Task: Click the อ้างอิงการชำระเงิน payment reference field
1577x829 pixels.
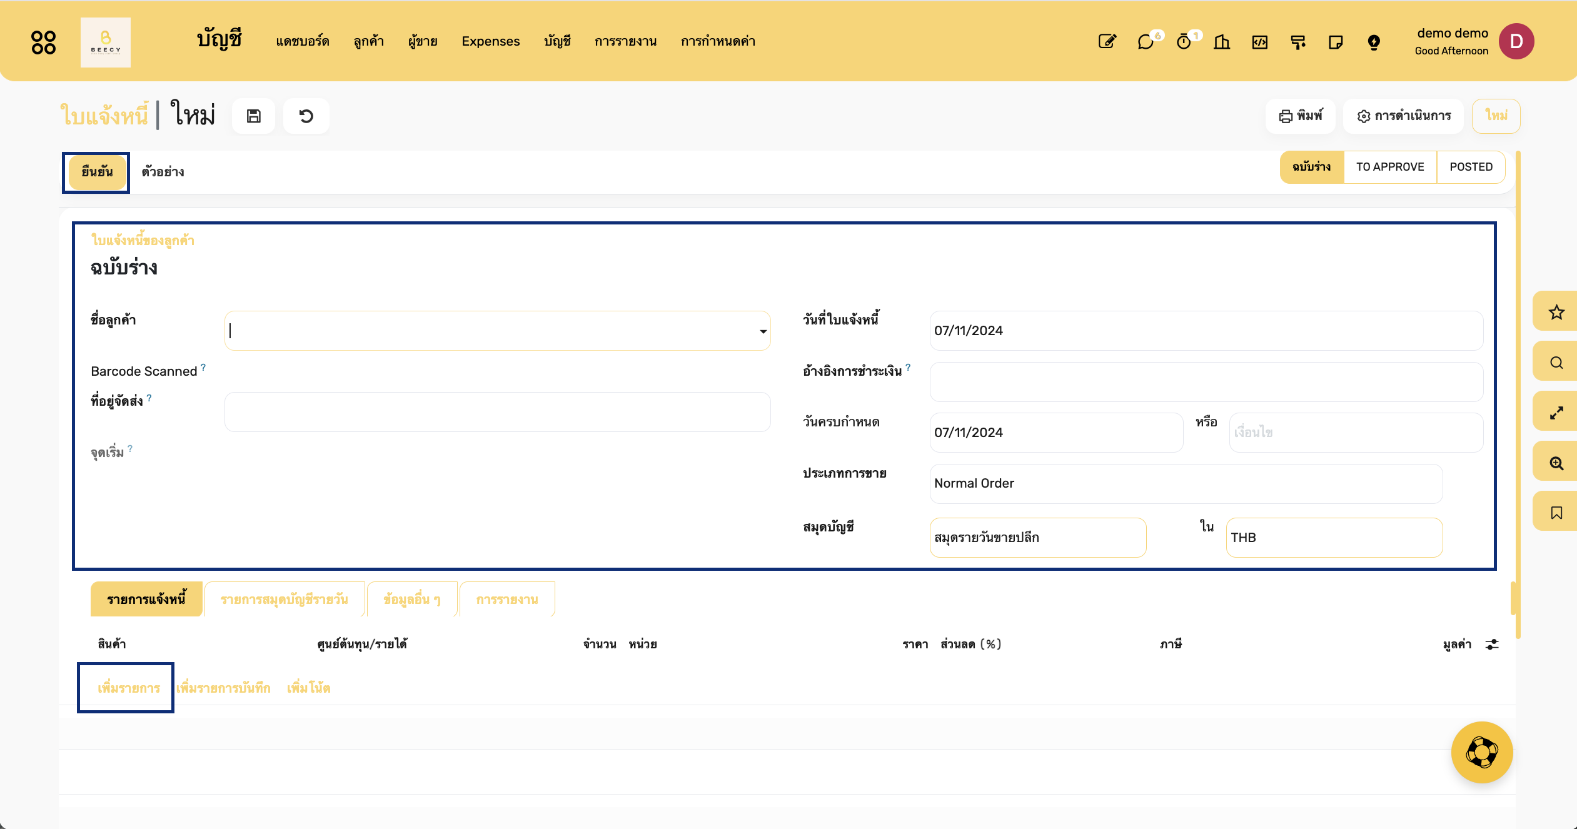Action: [x=1206, y=382]
